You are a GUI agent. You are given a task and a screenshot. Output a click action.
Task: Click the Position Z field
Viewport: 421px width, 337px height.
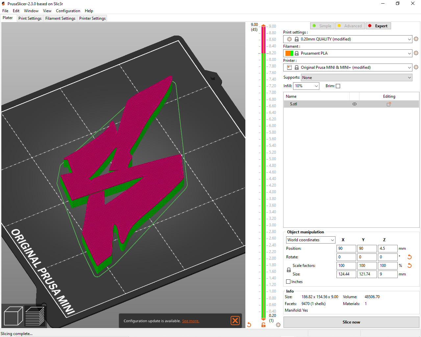(x=387, y=248)
